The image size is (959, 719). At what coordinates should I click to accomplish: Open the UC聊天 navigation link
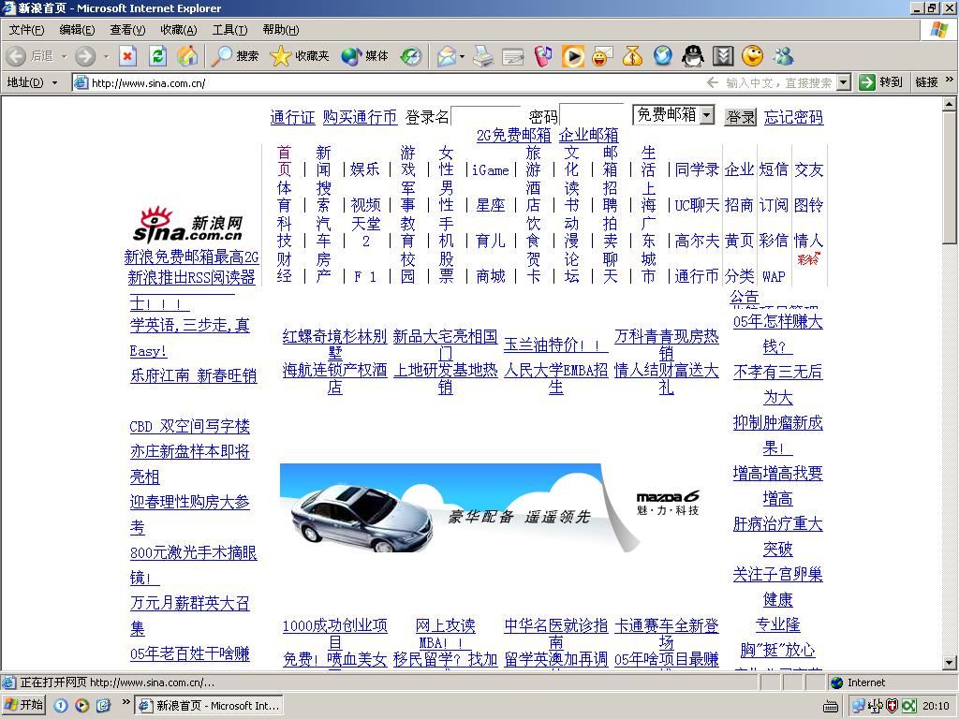697,205
